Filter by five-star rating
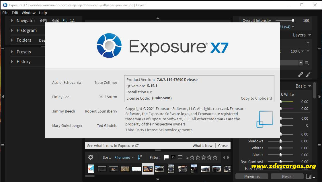Image resolution: width=322 pixels, height=182 pixels. pos(215,158)
